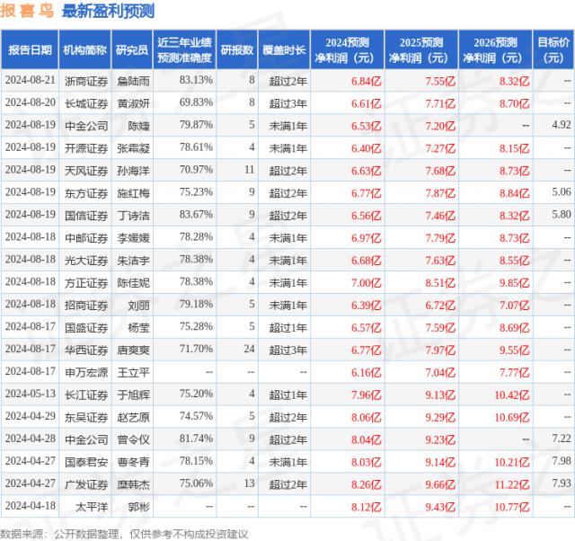Screen dimensions: 575x541
Task: Click the 近三年业绩预测准确度 column header
Action: [x=184, y=50]
